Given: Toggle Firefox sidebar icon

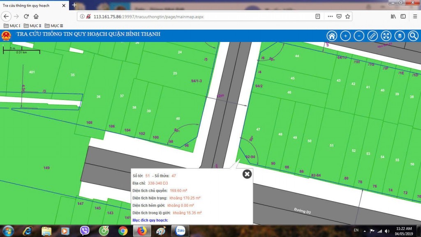Looking at the screenshot, I should tap(403, 16).
